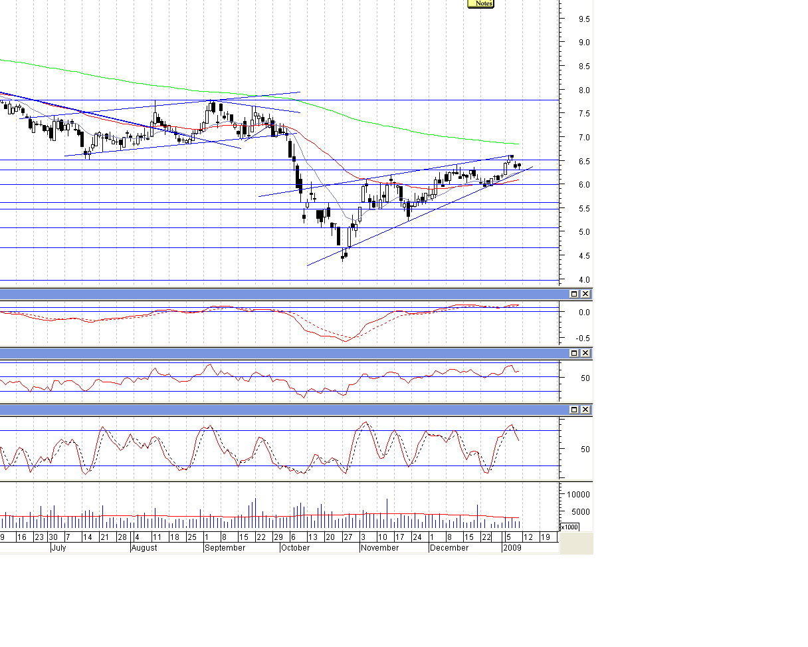The height and width of the screenshot is (647, 808).
Task: Click the date label 30 on time axis
Action: point(53,537)
